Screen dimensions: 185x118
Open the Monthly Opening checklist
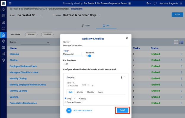(x=18, y=91)
